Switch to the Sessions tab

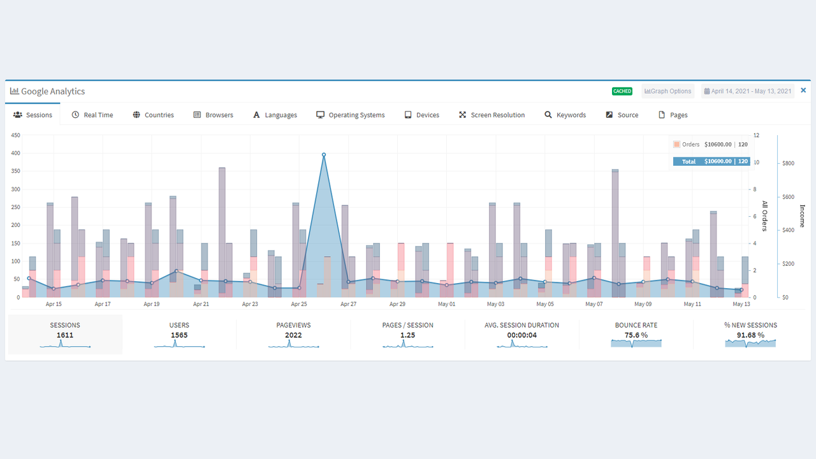(x=33, y=114)
